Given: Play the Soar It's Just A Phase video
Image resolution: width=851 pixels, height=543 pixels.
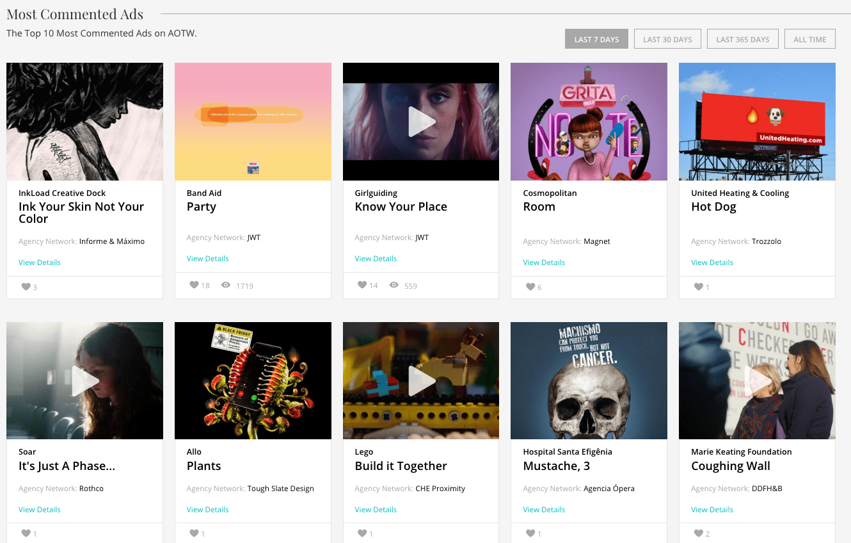Looking at the screenshot, I should click(x=84, y=381).
